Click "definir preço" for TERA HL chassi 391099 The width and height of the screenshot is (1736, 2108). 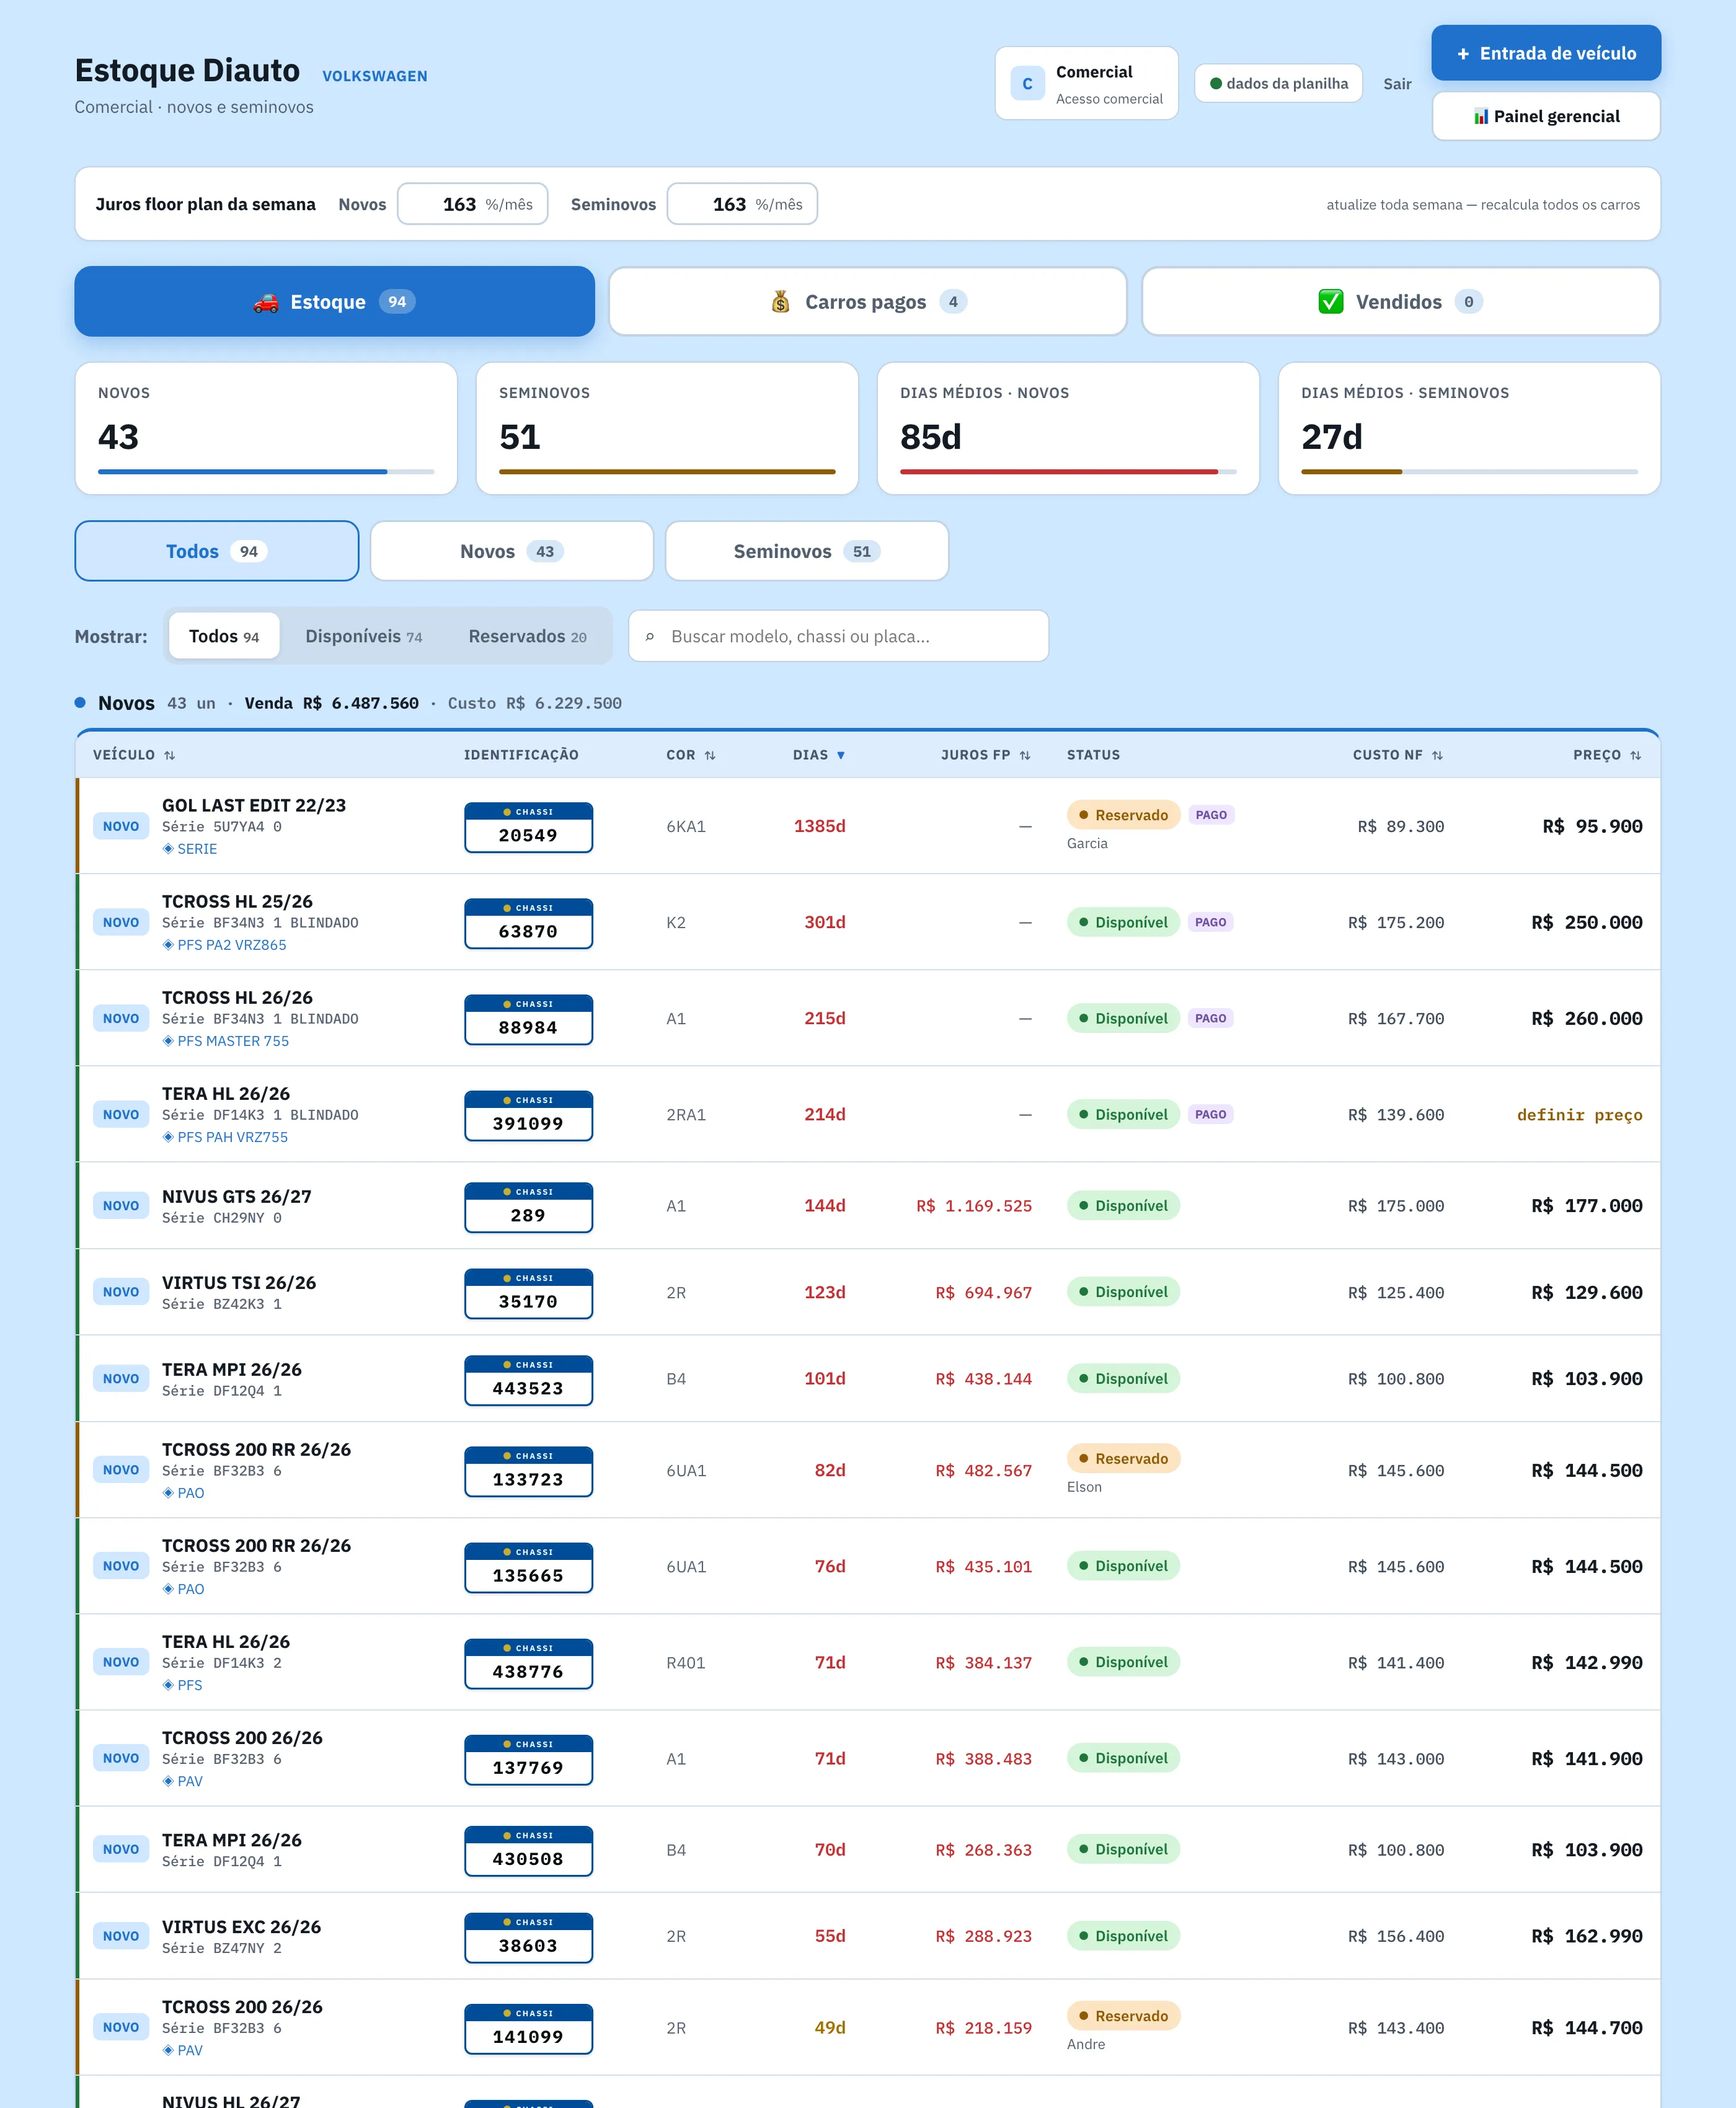pos(1579,1115)
